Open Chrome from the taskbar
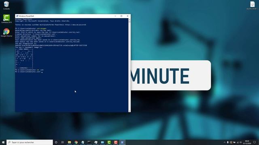Viewport: 259px width, 145px height. [76, 142]
